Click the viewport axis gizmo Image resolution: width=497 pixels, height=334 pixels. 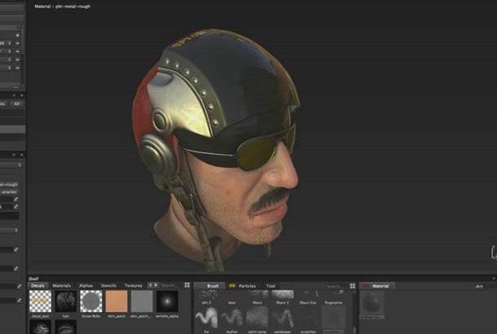(x=490, y=251)
